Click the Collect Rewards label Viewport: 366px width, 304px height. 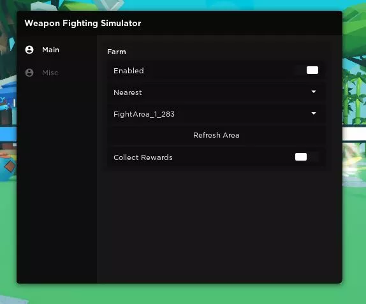(143, 157)
